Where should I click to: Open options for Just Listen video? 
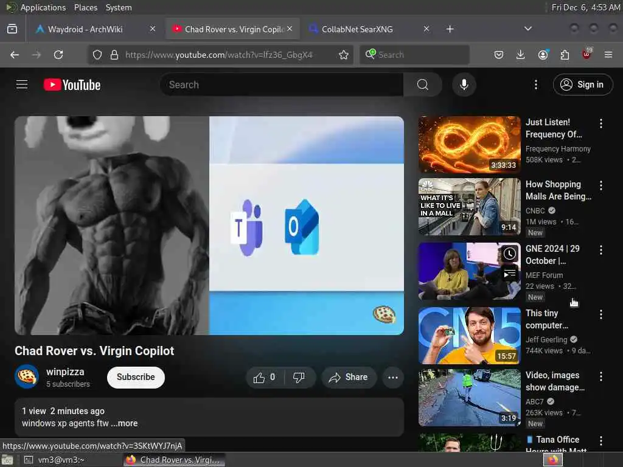[600, 123]
